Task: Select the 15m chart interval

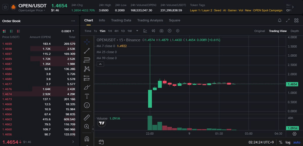Action: (x=103, y=31)
